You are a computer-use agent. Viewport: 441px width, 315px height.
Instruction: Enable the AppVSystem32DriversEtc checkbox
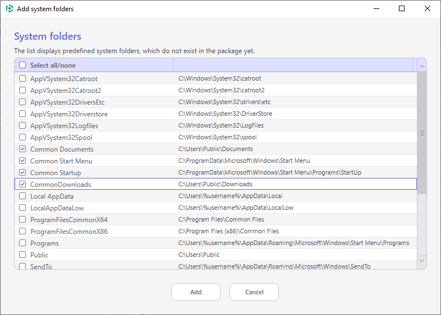(22, 102)
